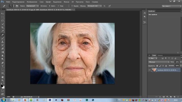
Task: Toggle lock all padlock icon
Action: [166, 66]
